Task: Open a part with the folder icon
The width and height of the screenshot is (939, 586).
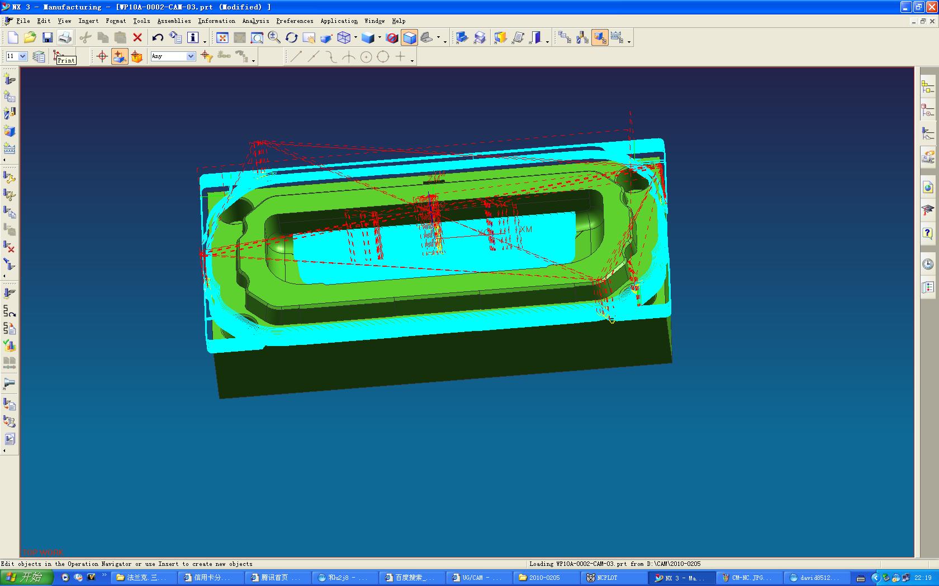Action: coord(30,37)
